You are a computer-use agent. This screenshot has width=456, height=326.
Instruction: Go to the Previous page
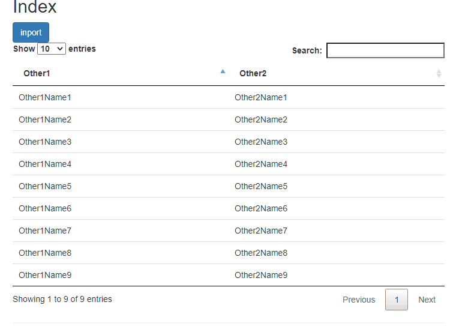pyautogui.click(x=359, y=300)
